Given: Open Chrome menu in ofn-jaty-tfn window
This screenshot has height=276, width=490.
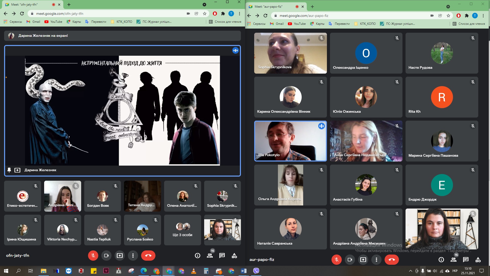Looking at the screenshot, I should pos(239,14).
